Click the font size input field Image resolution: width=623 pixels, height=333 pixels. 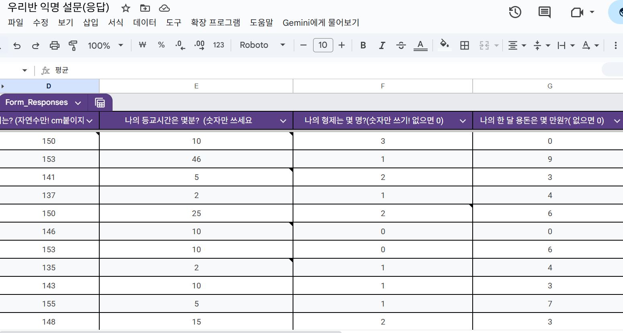coord(323,45)
